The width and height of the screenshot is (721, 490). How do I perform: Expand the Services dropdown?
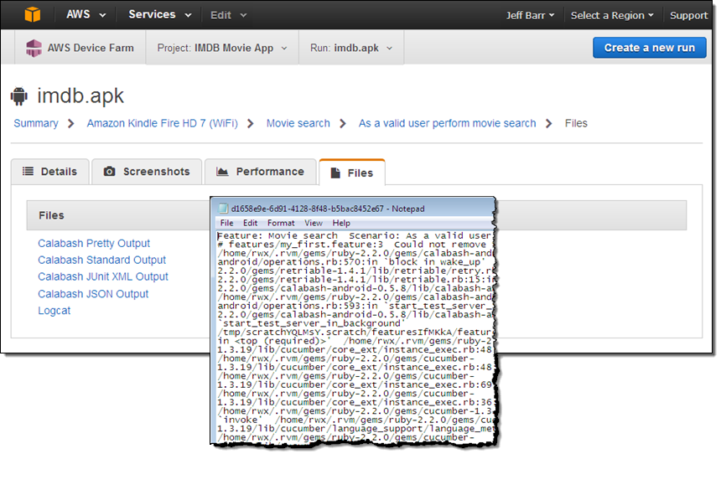pos(159,15)
